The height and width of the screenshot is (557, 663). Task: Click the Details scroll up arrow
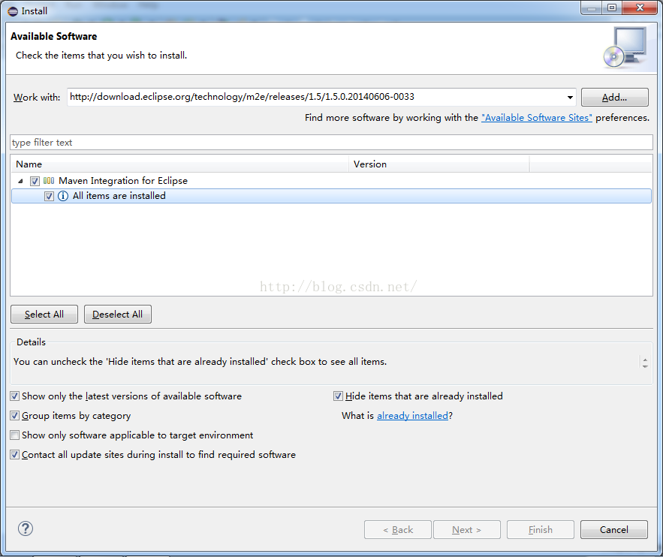point(645,360)
